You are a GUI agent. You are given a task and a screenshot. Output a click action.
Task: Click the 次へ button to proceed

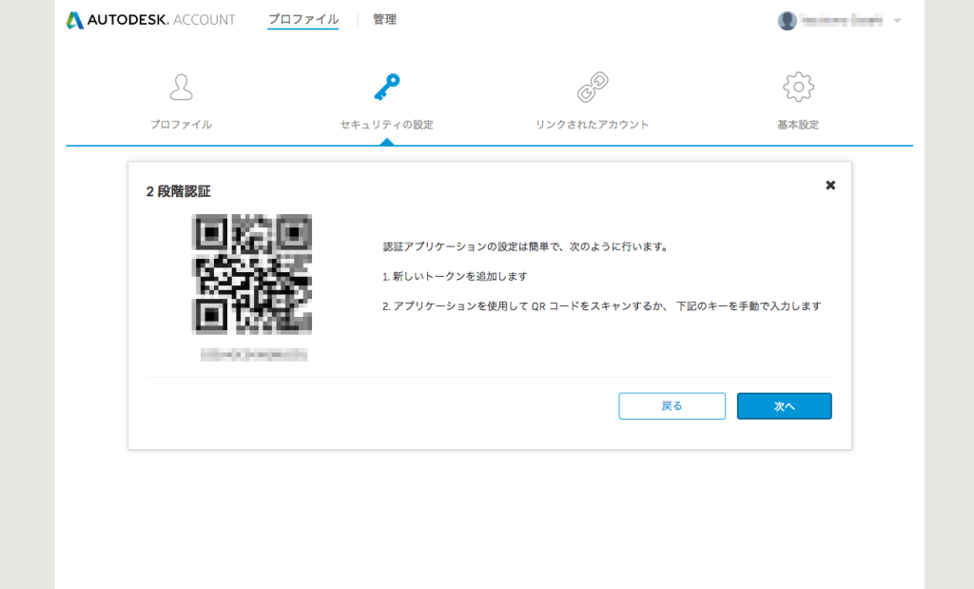(784, 405)
